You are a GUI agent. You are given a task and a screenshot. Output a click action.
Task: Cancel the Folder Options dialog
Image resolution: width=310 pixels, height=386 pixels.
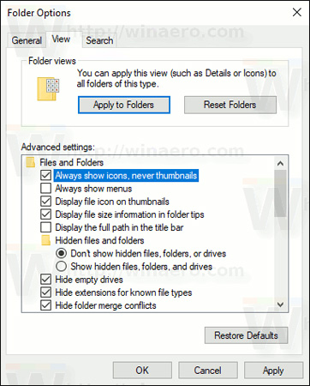(x=208, y=371)
